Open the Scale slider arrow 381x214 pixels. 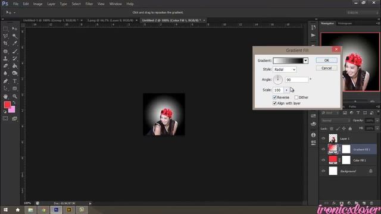point(286,90)
